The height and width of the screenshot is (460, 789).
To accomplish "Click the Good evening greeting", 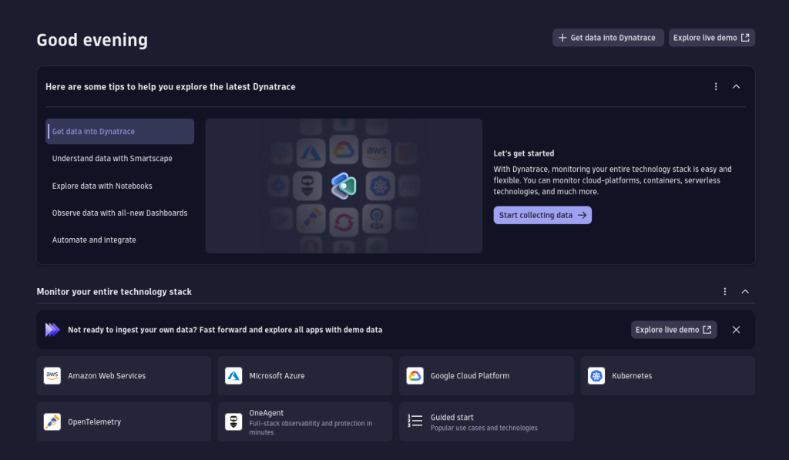I will (x=92, y=40).
